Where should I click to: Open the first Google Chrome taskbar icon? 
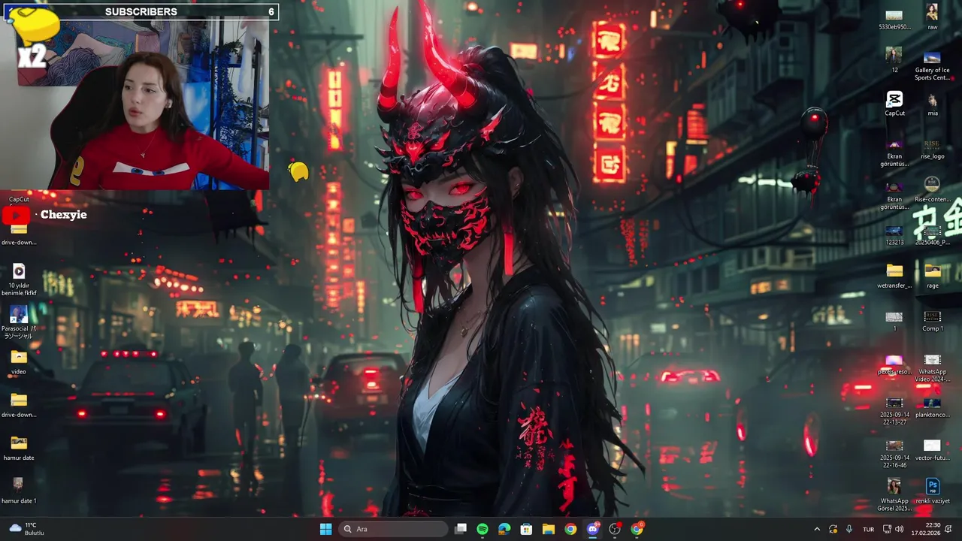pyautogui.click(x=570, y=529)
